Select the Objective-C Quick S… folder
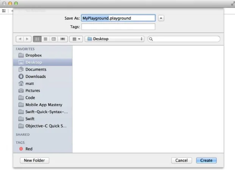This screenshot has width=235, height=170. 43,126
